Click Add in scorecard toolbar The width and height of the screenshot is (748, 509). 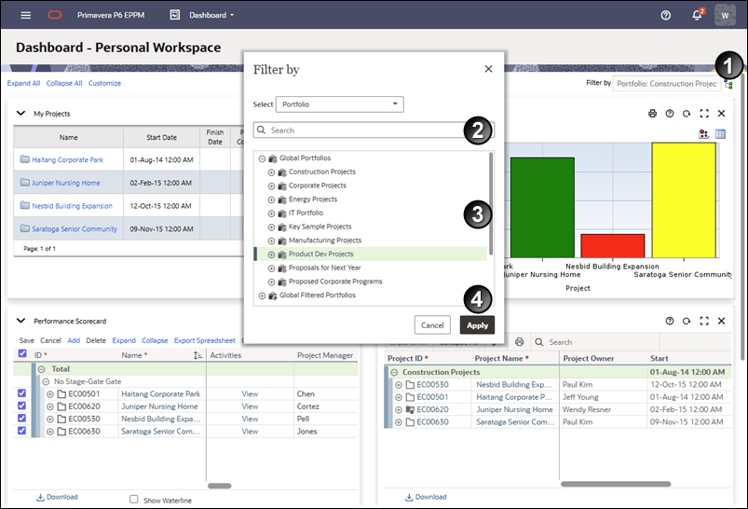click(x=74, y=340)
